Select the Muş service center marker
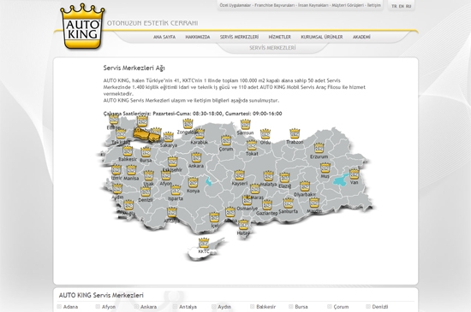 click(x=325, y=168)
